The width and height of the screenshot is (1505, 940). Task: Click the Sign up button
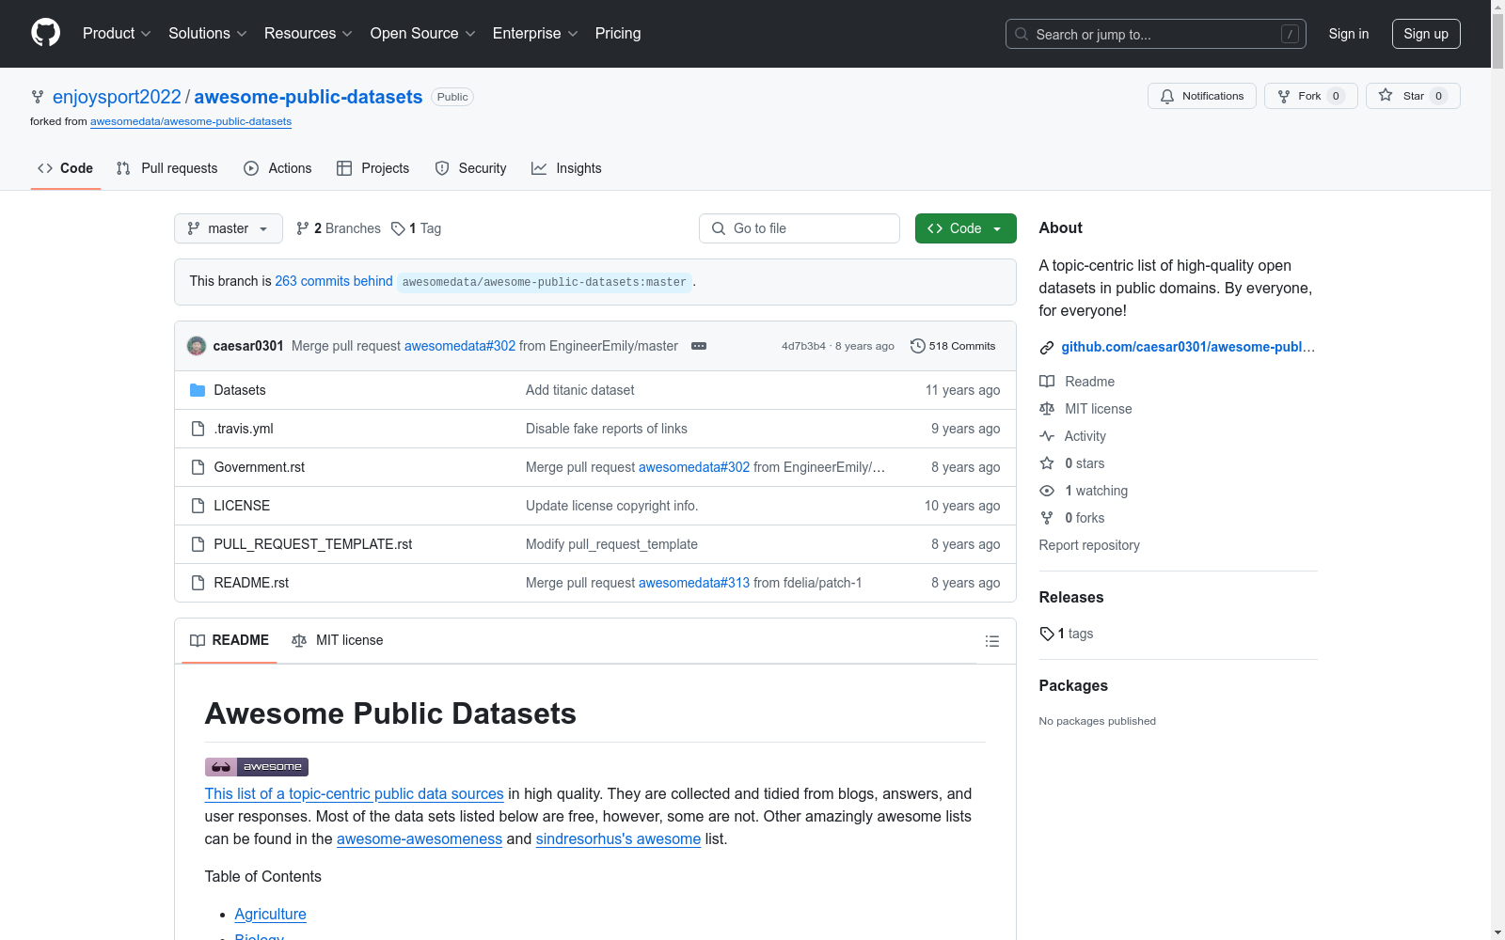click(x=1426, y=34)
